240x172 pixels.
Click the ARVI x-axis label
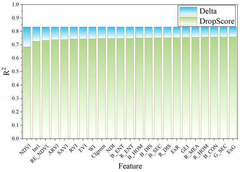(x=54, y=149)
